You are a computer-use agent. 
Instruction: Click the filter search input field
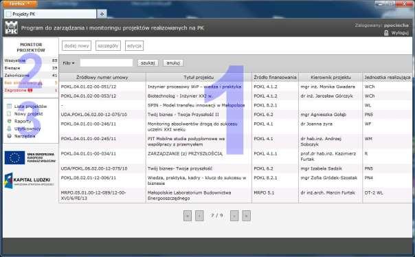(x=106, y=63)
